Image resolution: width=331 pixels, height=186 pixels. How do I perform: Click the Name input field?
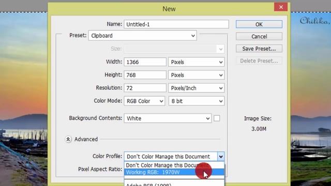coord(176,24)
